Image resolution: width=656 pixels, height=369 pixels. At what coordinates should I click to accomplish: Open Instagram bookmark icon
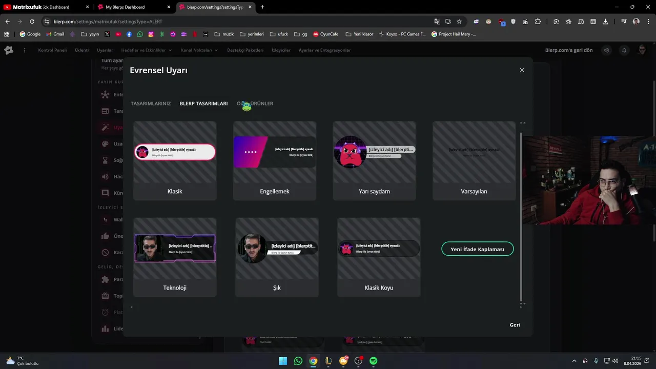coord(151,34)
